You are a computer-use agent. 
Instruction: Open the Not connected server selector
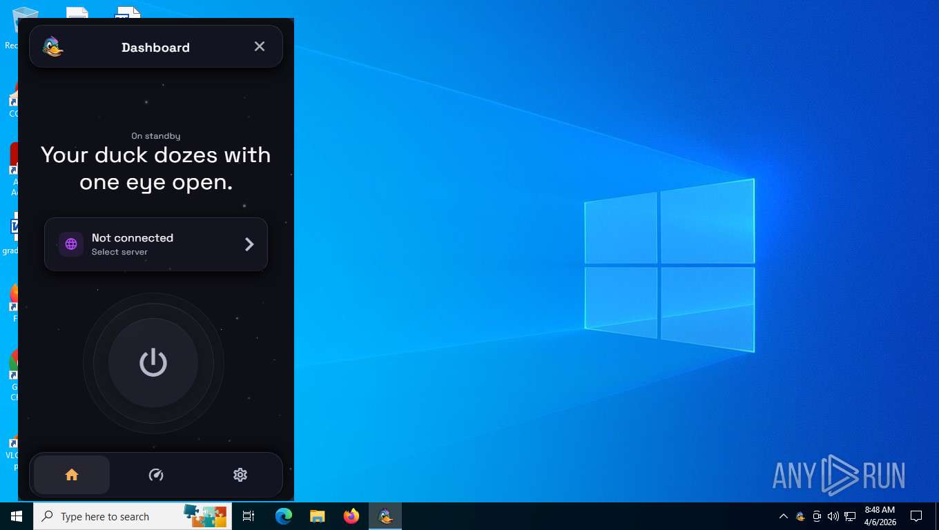156,244
